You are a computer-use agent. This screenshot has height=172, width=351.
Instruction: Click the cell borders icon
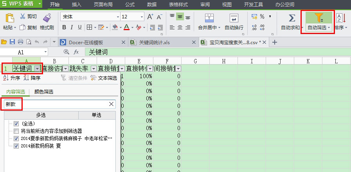tap(89, 27)
